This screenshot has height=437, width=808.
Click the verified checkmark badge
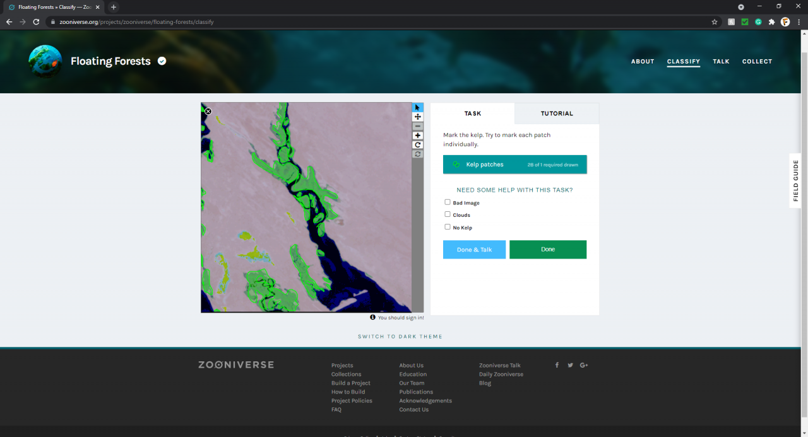click(x=162, y=61)
